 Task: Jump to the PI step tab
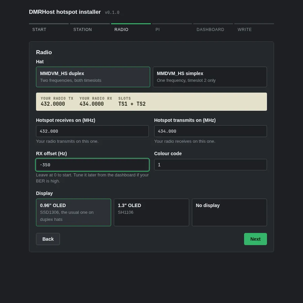tap(172, 28)
